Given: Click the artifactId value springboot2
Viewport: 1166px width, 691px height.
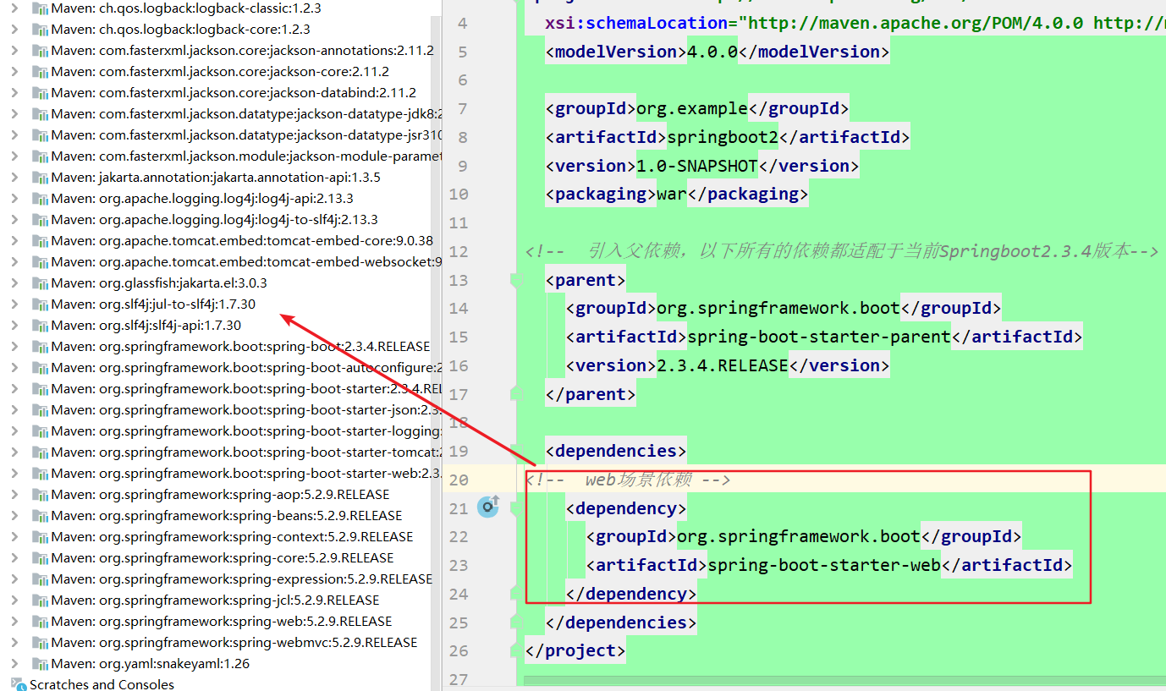Looking at the screenshot, I should (723, 137).
